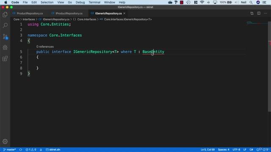271x152 pixels.
Task: Click the Siri icon in menu bar
Action: [258, 2]
